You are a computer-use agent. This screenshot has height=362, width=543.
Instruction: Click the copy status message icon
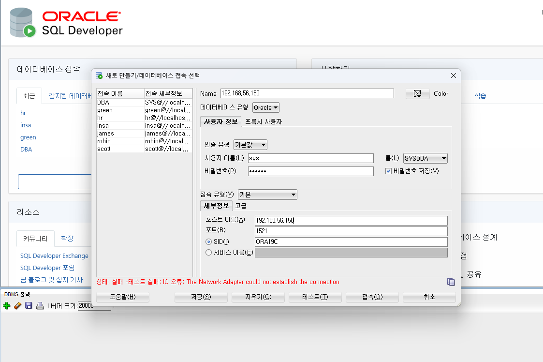point(451,282)
